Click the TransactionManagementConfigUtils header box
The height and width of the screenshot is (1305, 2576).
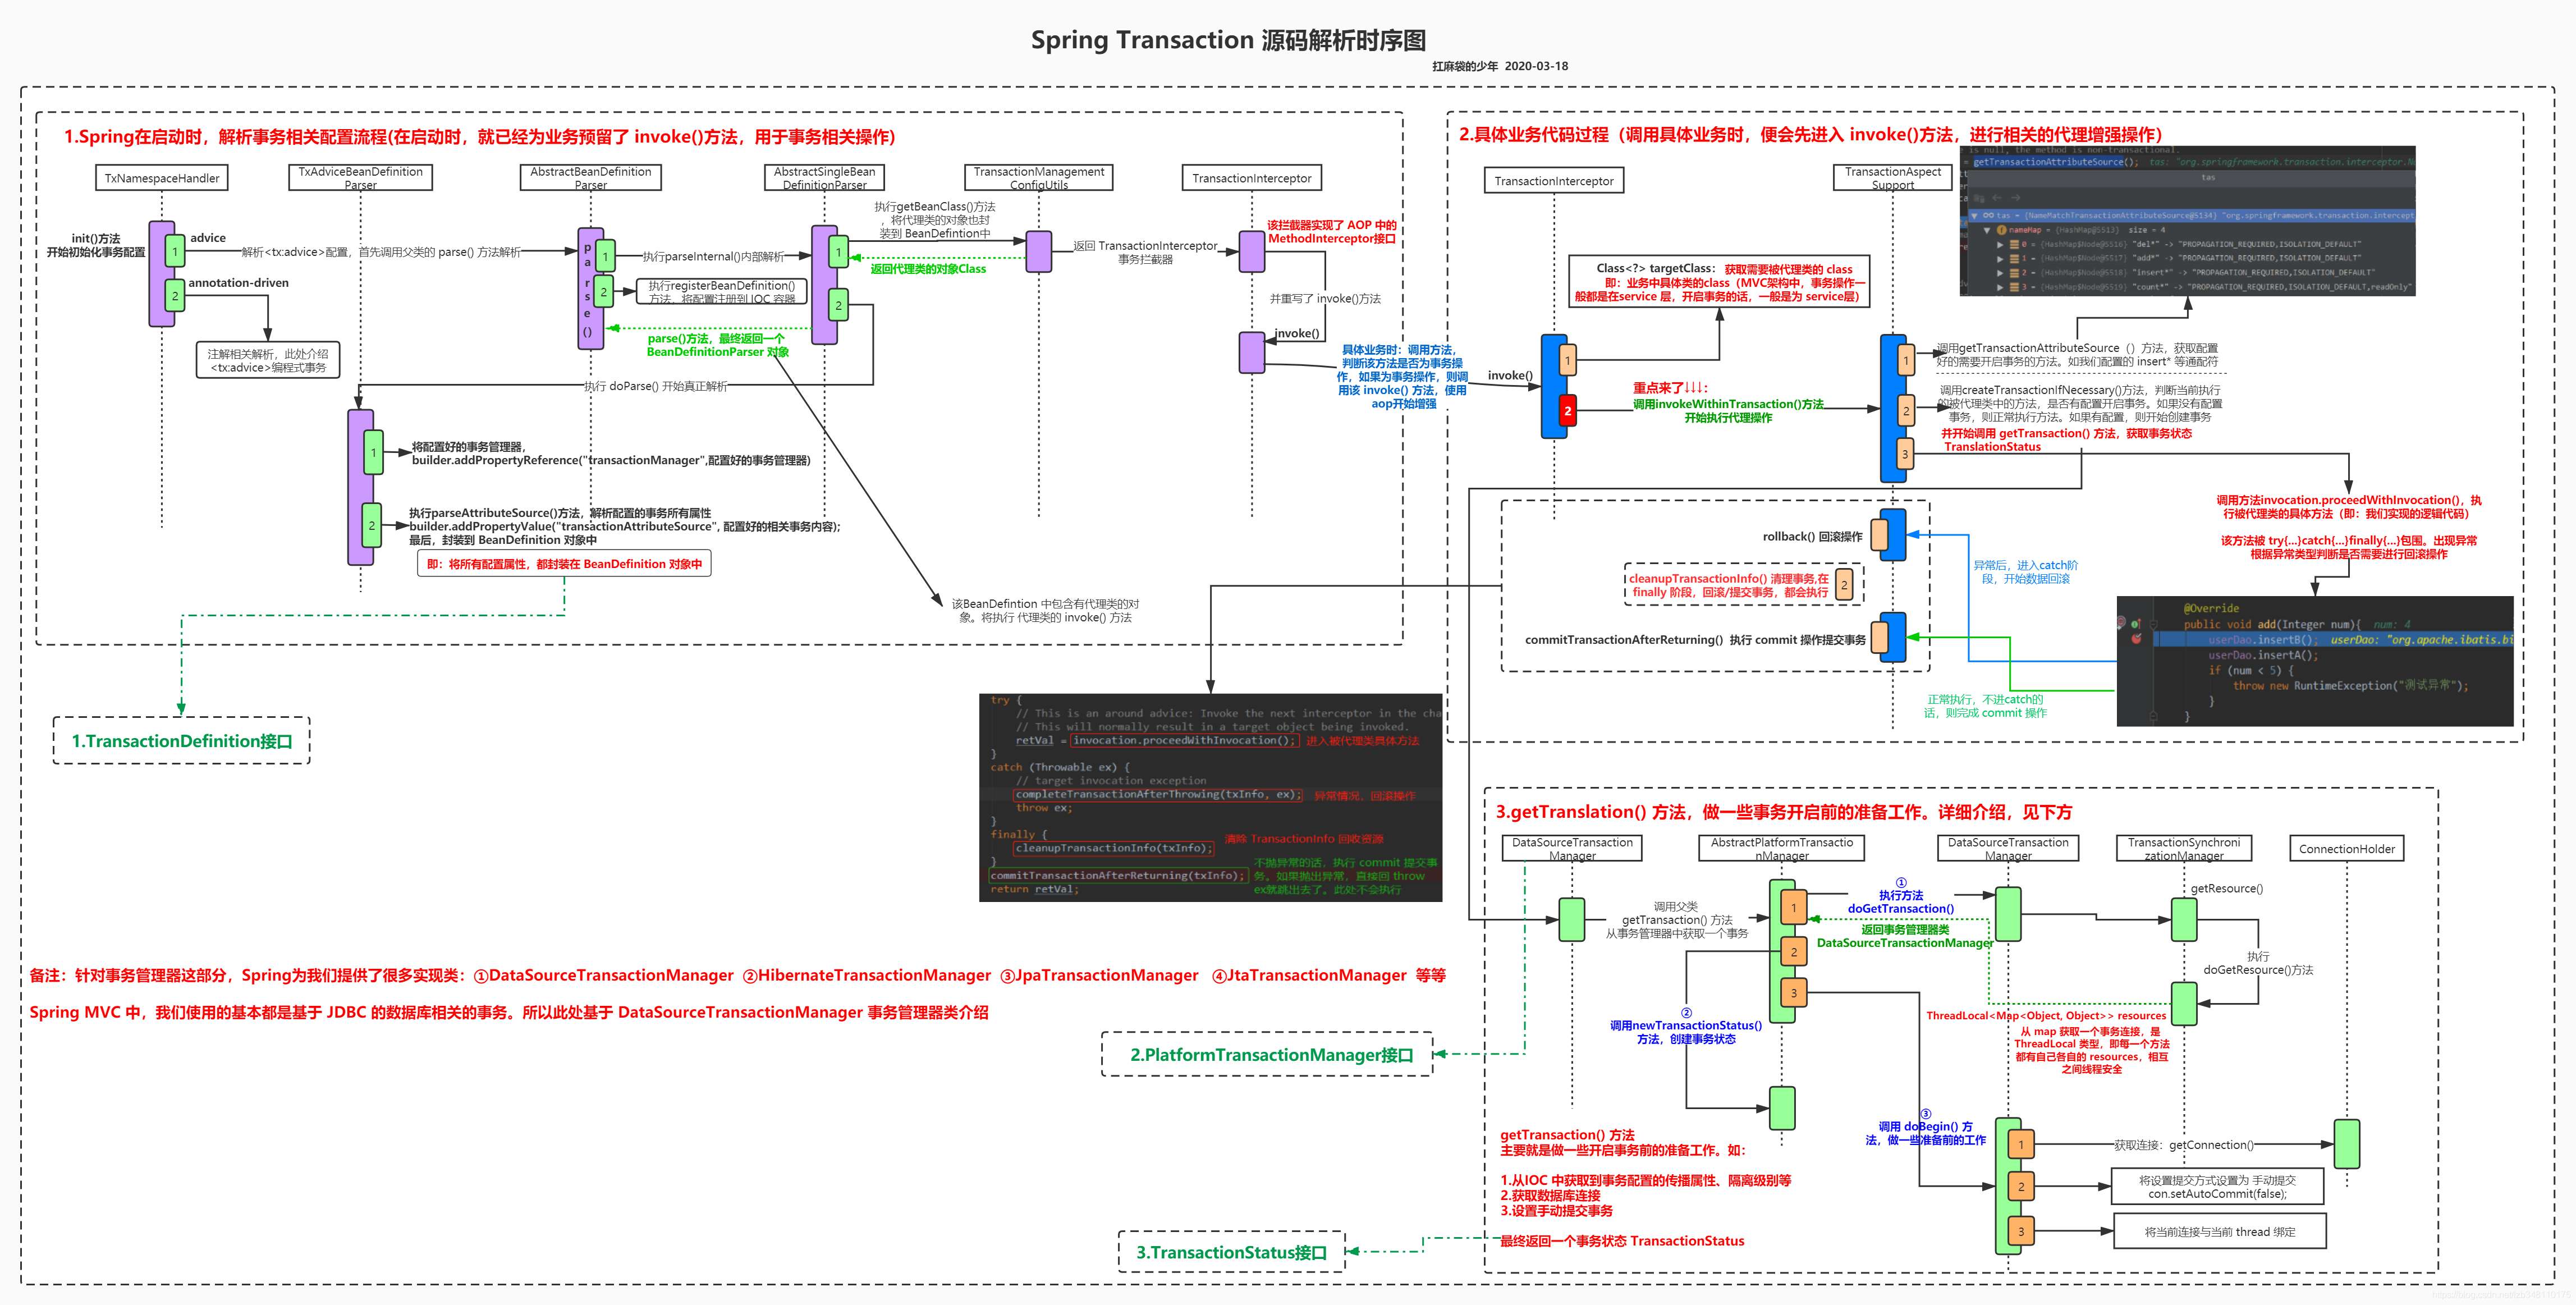[1039, 177]
